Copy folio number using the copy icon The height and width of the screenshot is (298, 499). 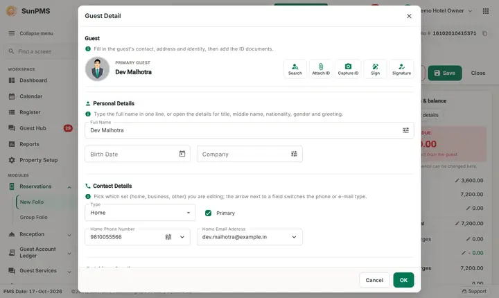(484, 33)
